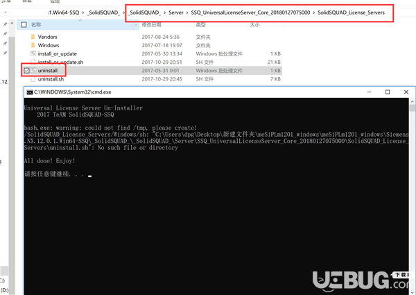This screenshot has height=295, width=416.
Task: Expand chevron after SSQ_UniversalLicenseServer_Core in path
Action: coord(314,12)
